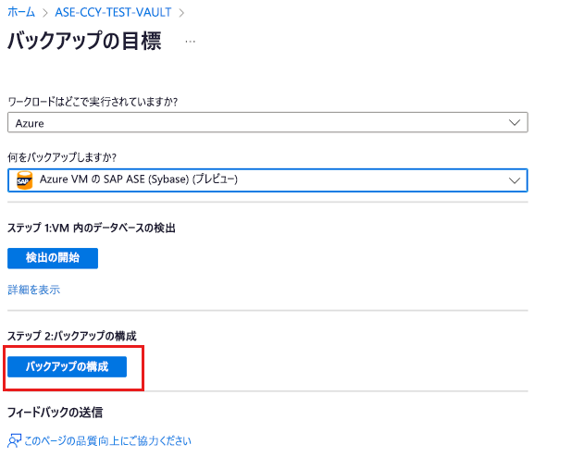Open the ellipsis more options menu
This screenshot has width=584, height=457.
pyautogui.click(x=191, y=42)
